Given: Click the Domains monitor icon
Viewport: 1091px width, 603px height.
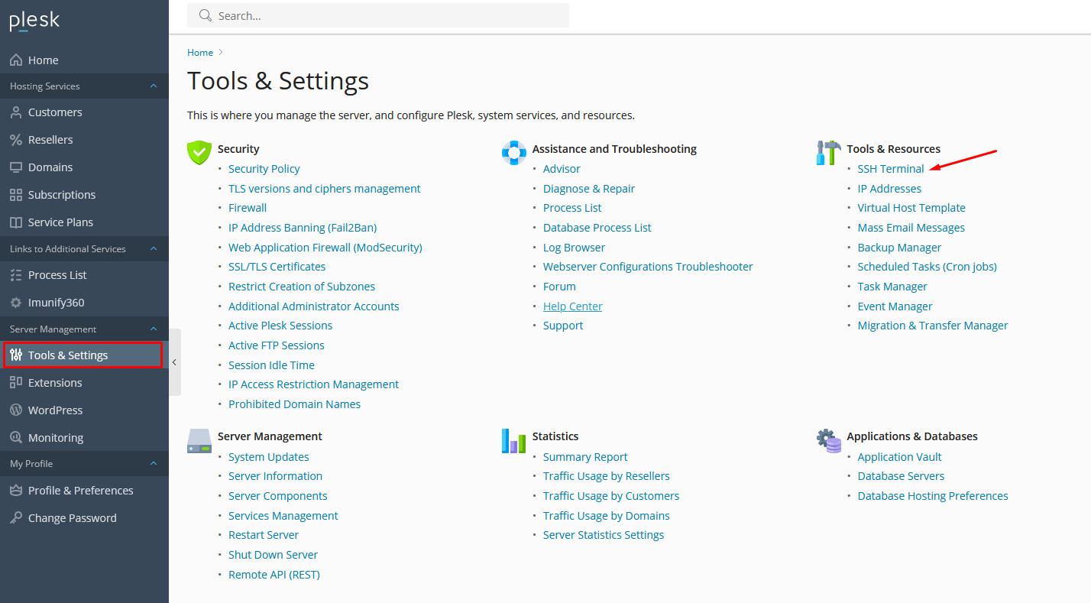Looking at the screenshot, I should pyautogui.click(x=16, y=167).
